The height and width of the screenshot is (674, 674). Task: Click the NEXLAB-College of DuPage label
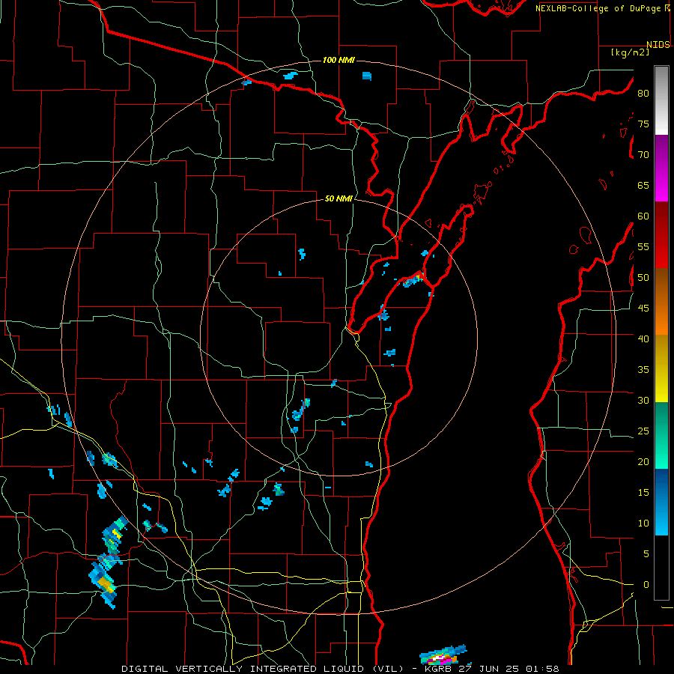tap(599, 8)
